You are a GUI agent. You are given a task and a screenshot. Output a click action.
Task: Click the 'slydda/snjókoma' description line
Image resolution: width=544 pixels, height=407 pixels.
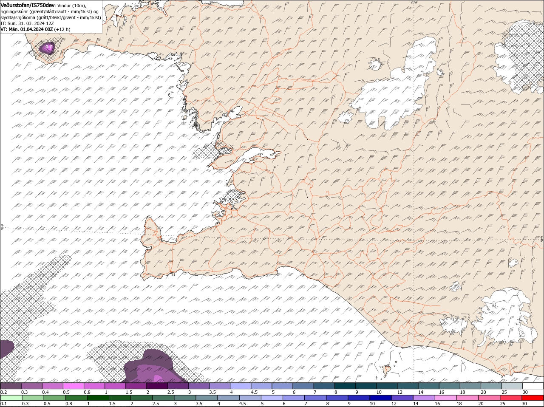click(51, 17)
